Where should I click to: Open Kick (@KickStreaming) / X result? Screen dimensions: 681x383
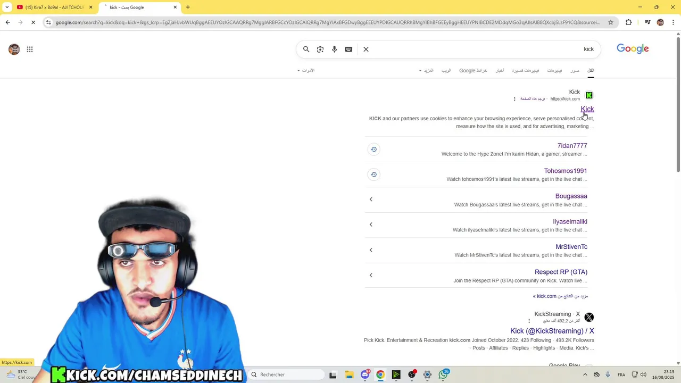552,331
